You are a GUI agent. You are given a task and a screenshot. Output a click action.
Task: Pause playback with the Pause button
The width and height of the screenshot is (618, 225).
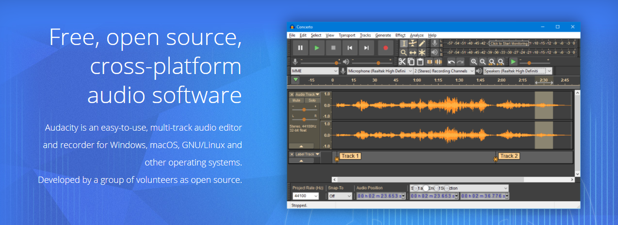(300, 47)
